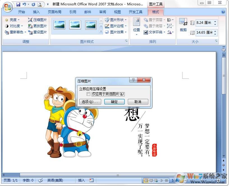
Task: Toggle the Insert (插入) mode in status bar
Action: [x=81, y=180]
